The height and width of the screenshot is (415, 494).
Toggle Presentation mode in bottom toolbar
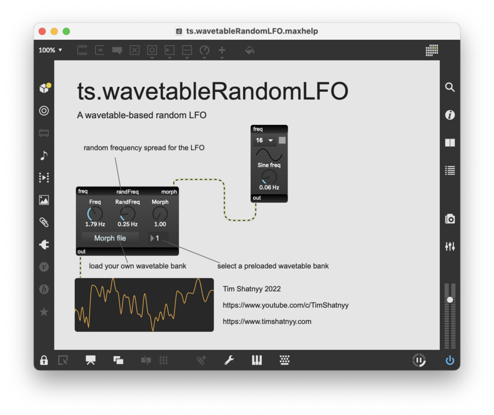tap(91, 360)
